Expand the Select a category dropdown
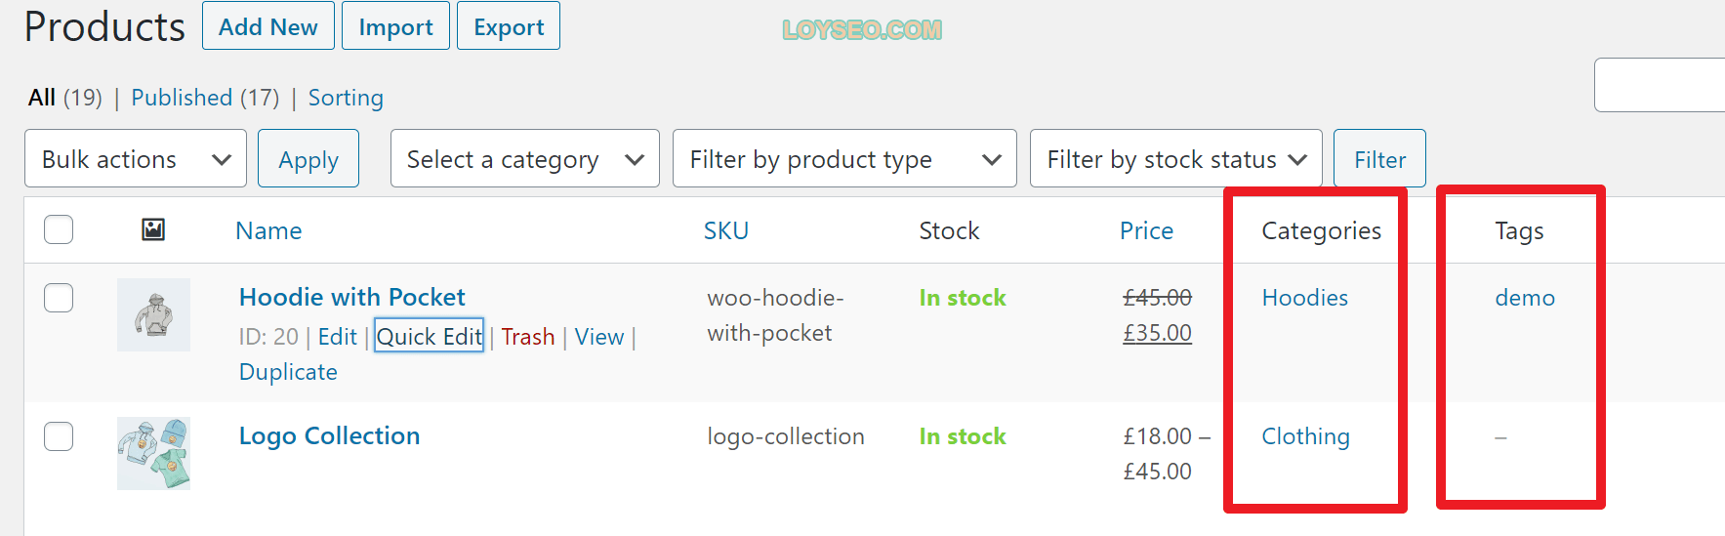This screenshot has height=536, width=1725. click(x=525, y=158)
